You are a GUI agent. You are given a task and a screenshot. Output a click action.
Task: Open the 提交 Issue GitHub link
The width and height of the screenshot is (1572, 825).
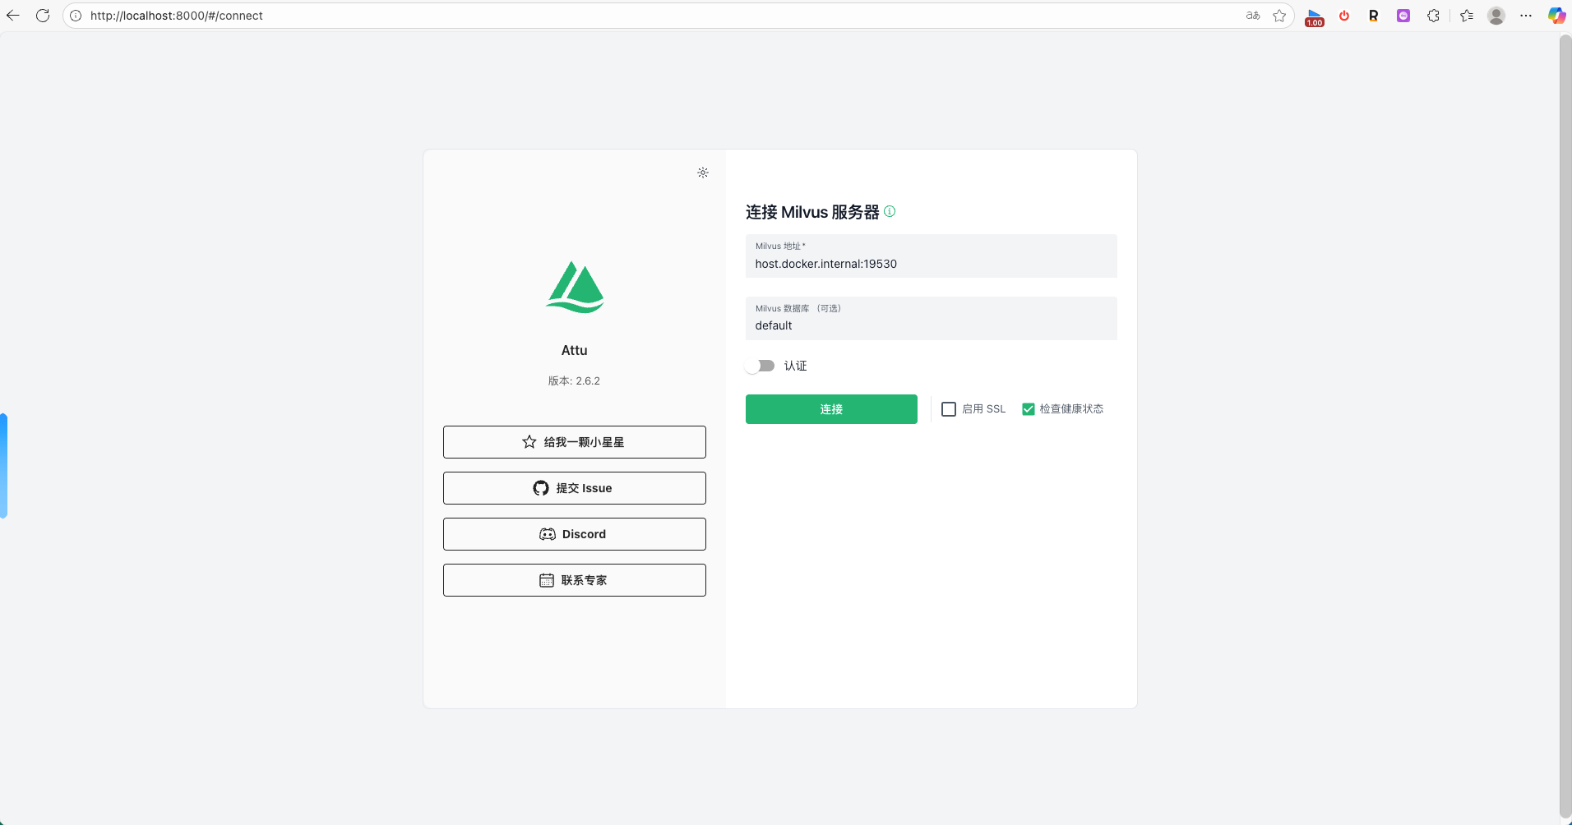pos(574,488)
